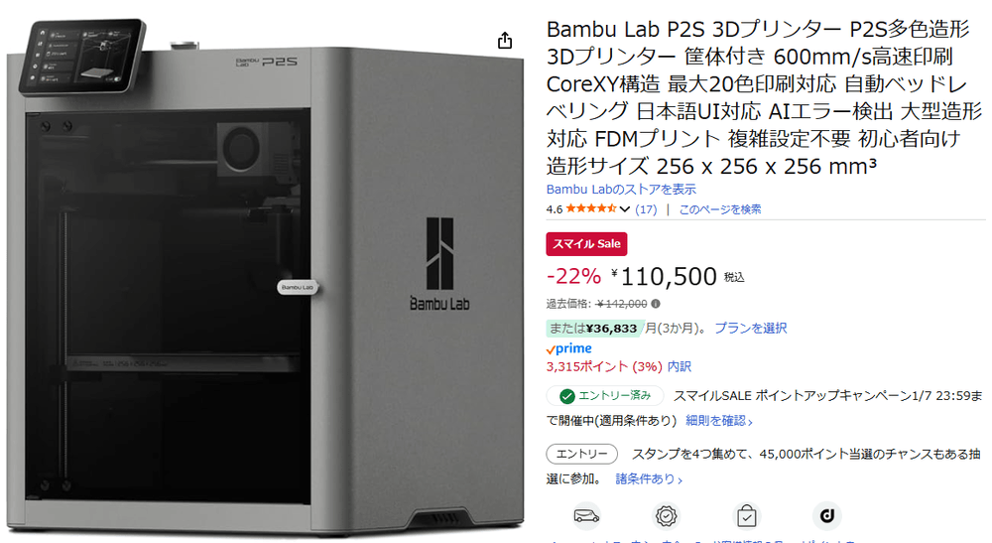Screen dimensions: 992x543
Task: Open the Bambu Labのストアを表示 link
Action: coord(621,190)
